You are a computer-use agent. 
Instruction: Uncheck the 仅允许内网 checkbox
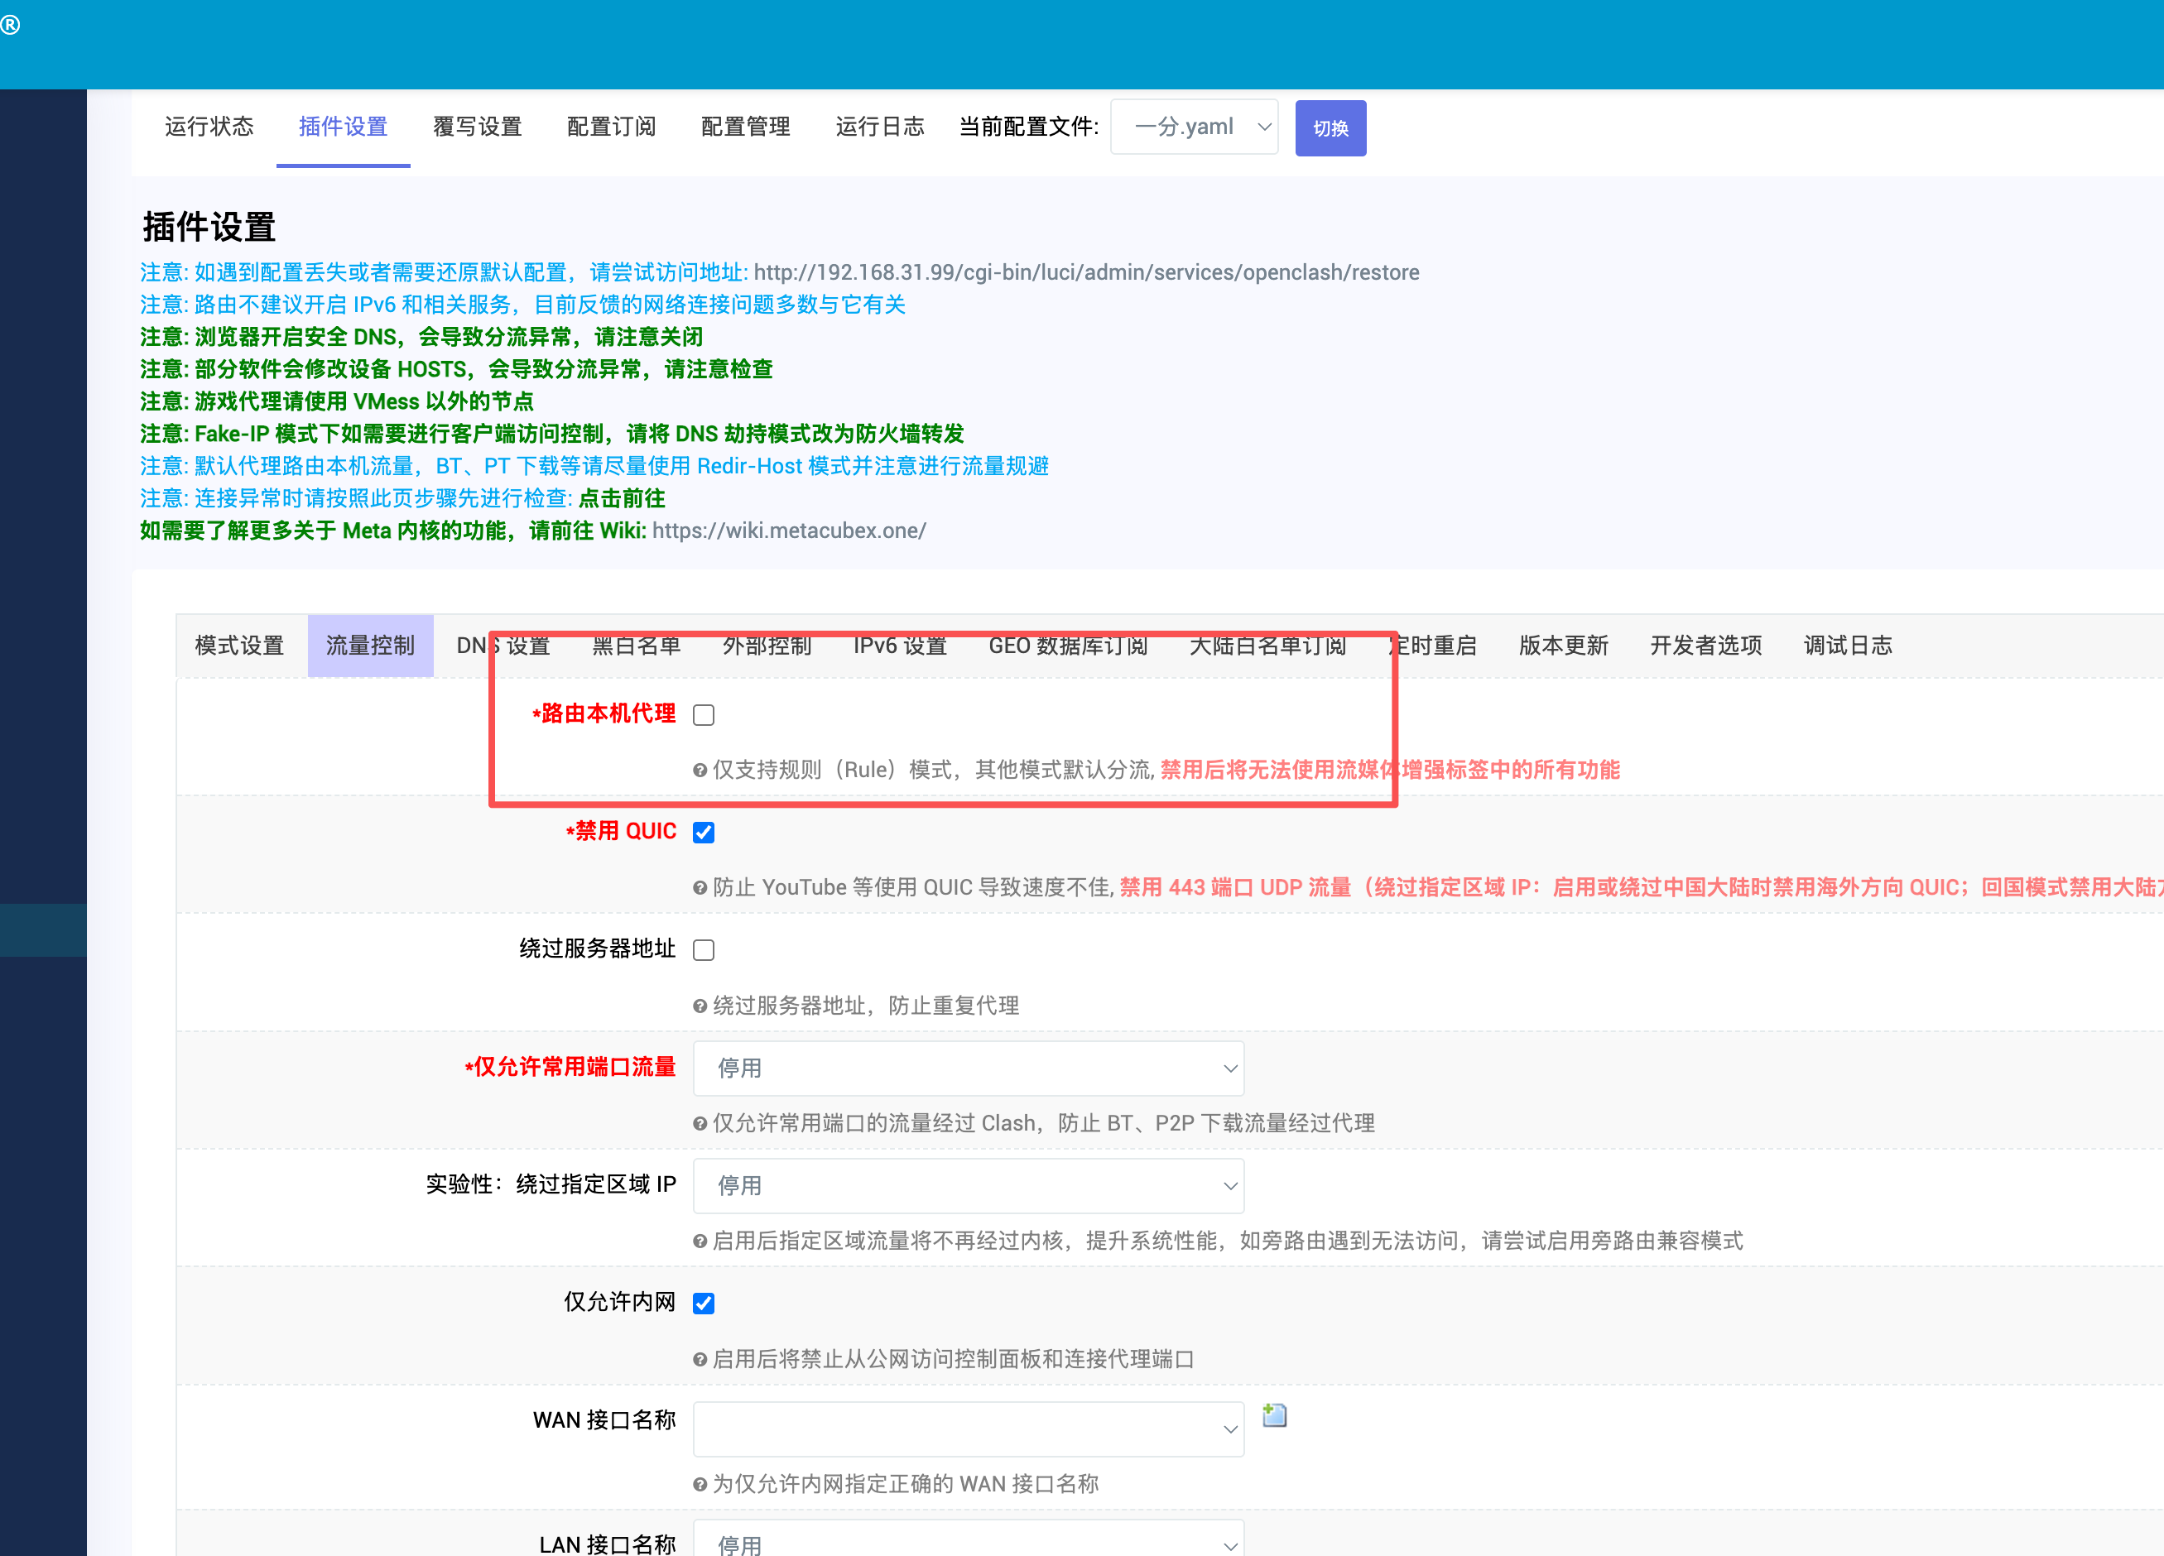tap(703, 1304)
